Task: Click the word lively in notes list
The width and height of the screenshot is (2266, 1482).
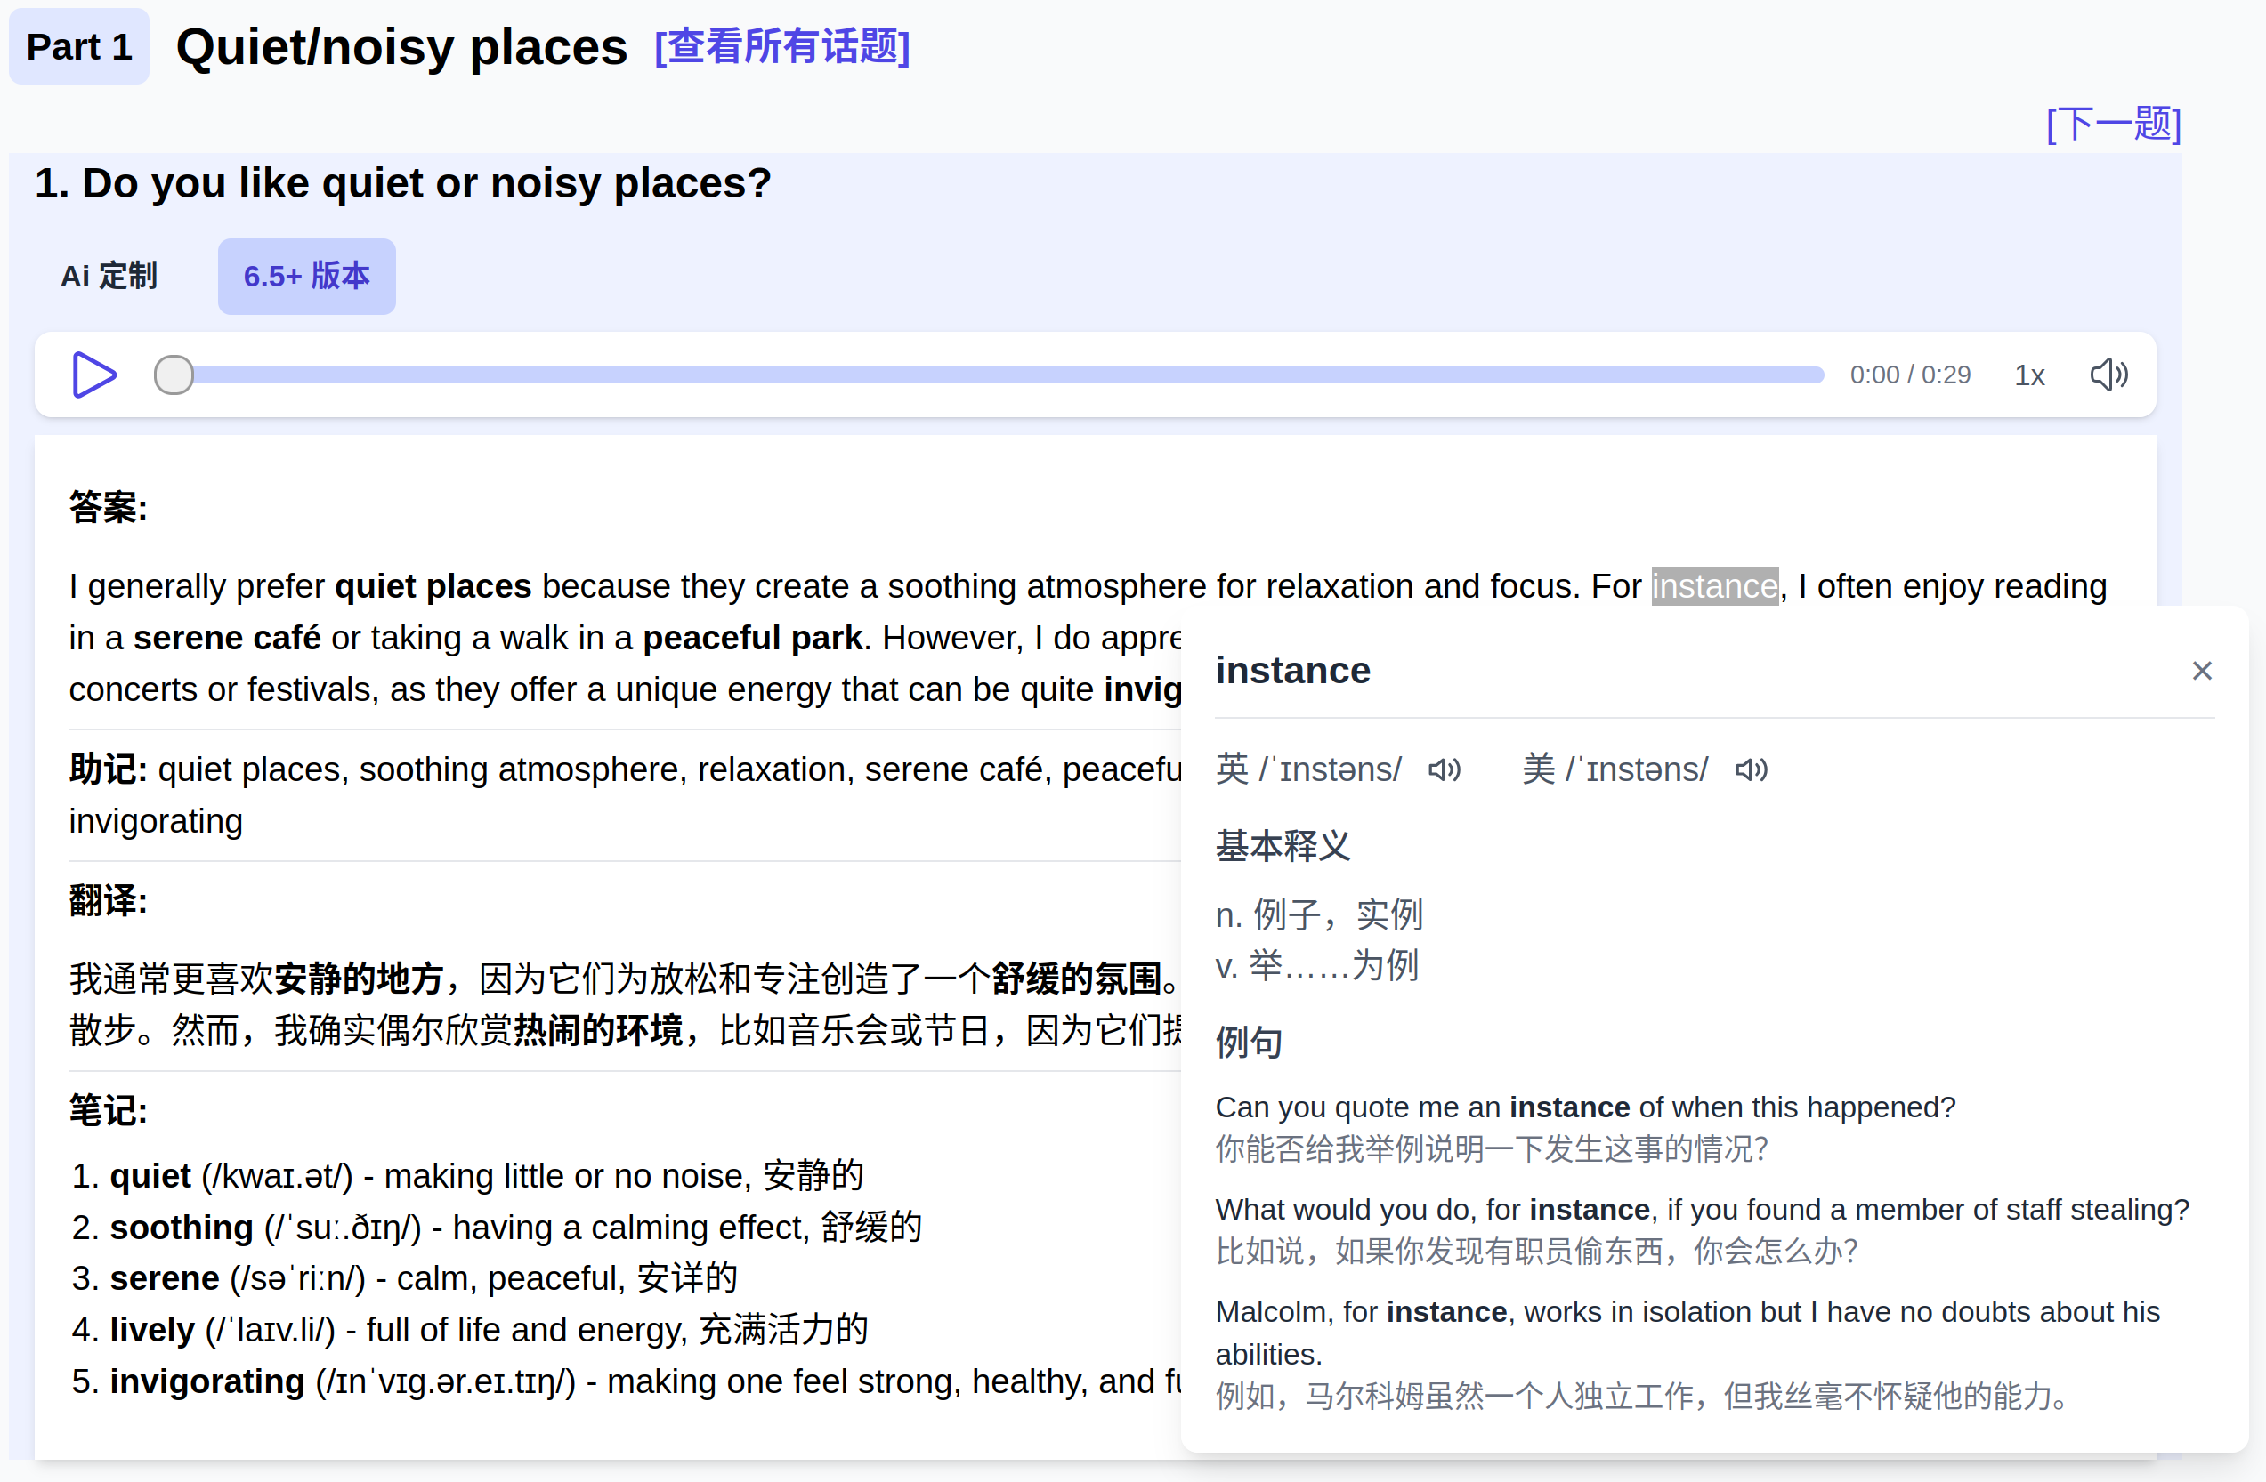Action: 152,1330
